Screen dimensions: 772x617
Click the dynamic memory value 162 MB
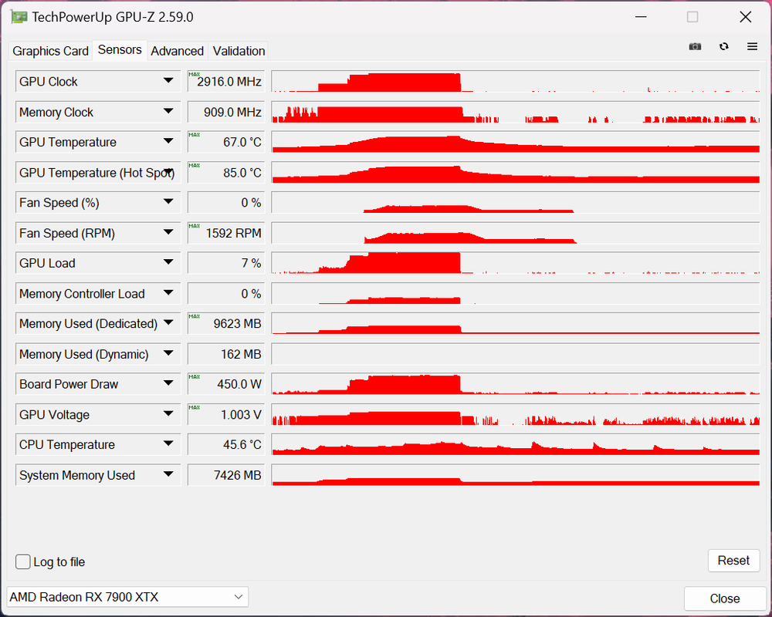click(x=226, y=354)
